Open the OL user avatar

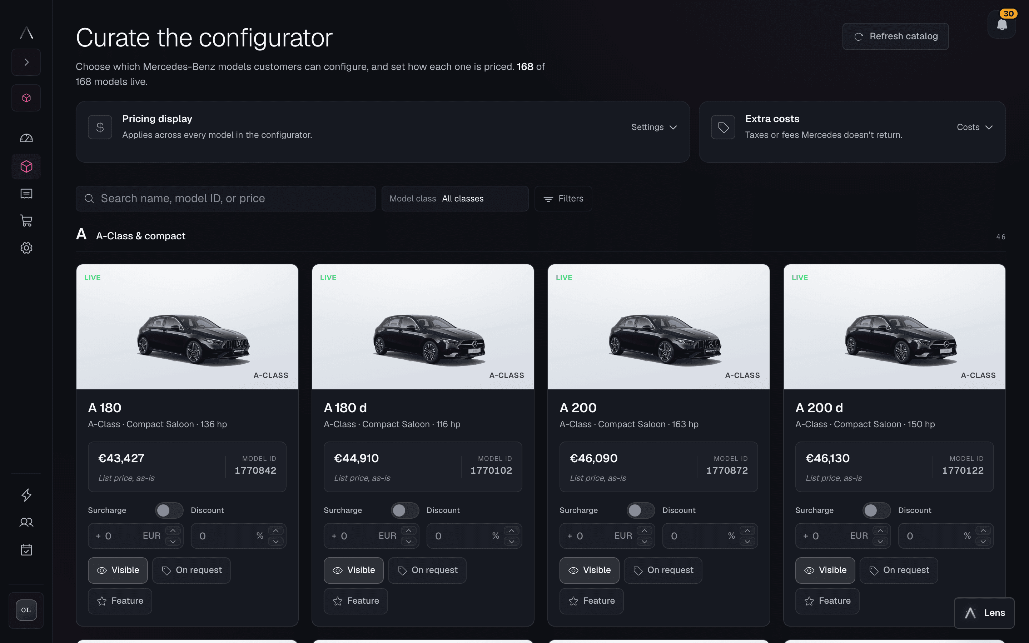pos(26,610)
